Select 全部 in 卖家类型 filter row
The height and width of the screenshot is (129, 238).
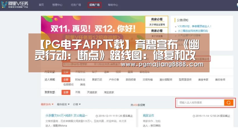pos(66,92)
